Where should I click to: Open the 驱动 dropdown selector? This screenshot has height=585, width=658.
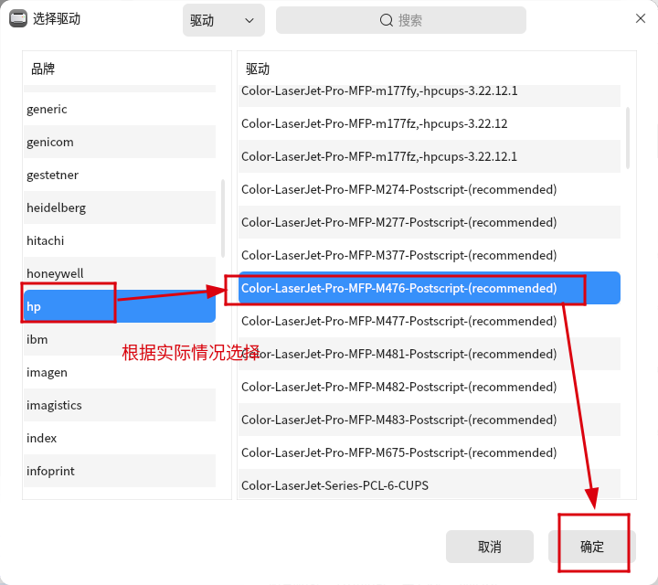223,20
